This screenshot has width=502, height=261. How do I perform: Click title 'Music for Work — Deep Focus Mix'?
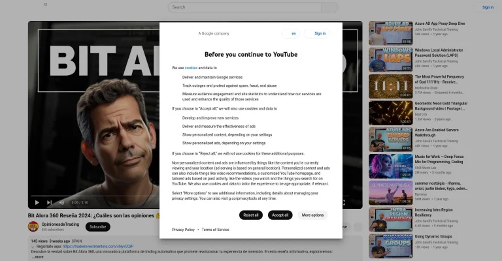(x=439, y=159)
